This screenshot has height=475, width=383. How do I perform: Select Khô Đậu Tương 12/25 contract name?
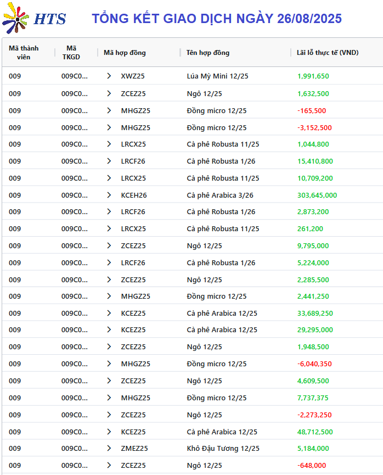(223, 448)
